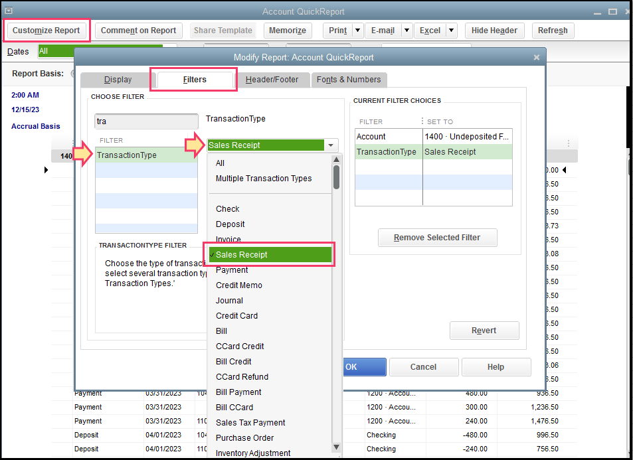
Task: Click OK in Modify Report dialog
Action: [x=364, y=367]
